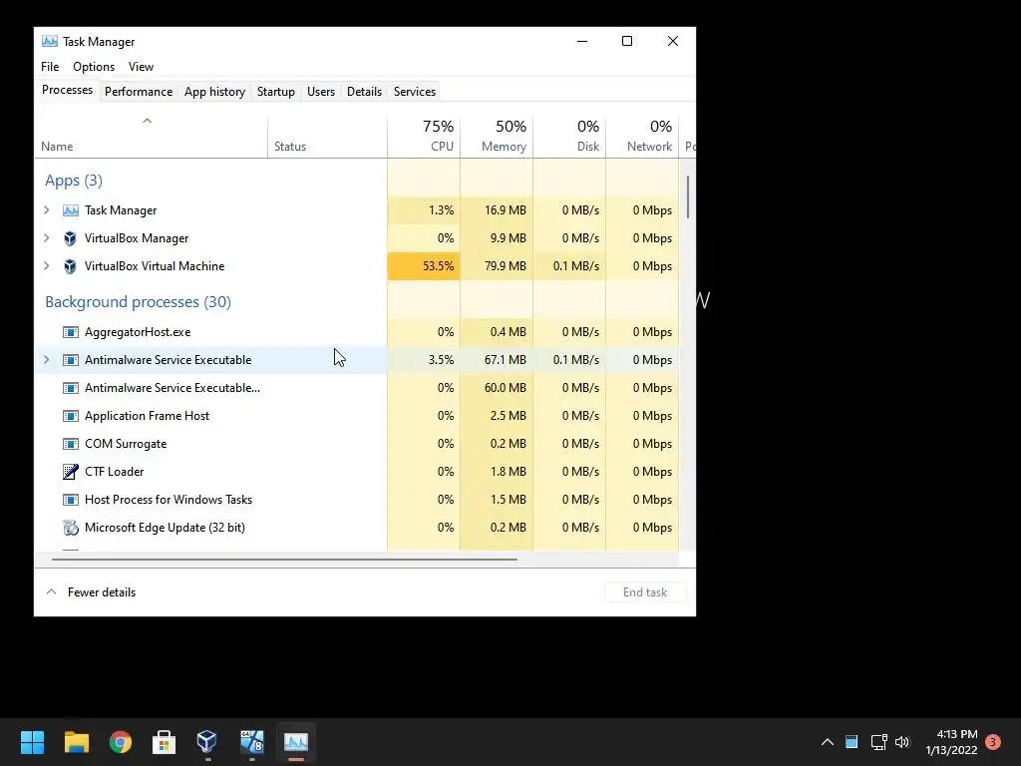Click the sort arrow above the Name column
Screen dimensions: 1021x766
pos(148,121)
